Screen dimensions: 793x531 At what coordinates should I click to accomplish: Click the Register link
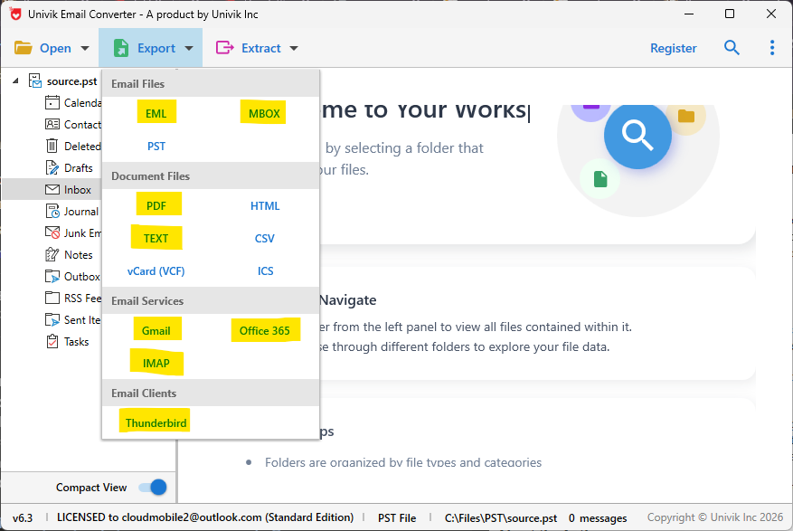coord(673,48)
